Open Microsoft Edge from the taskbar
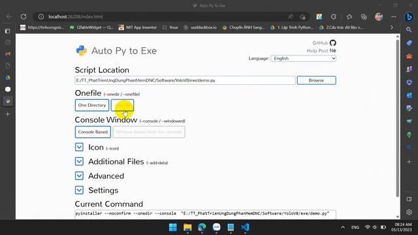 202,227
